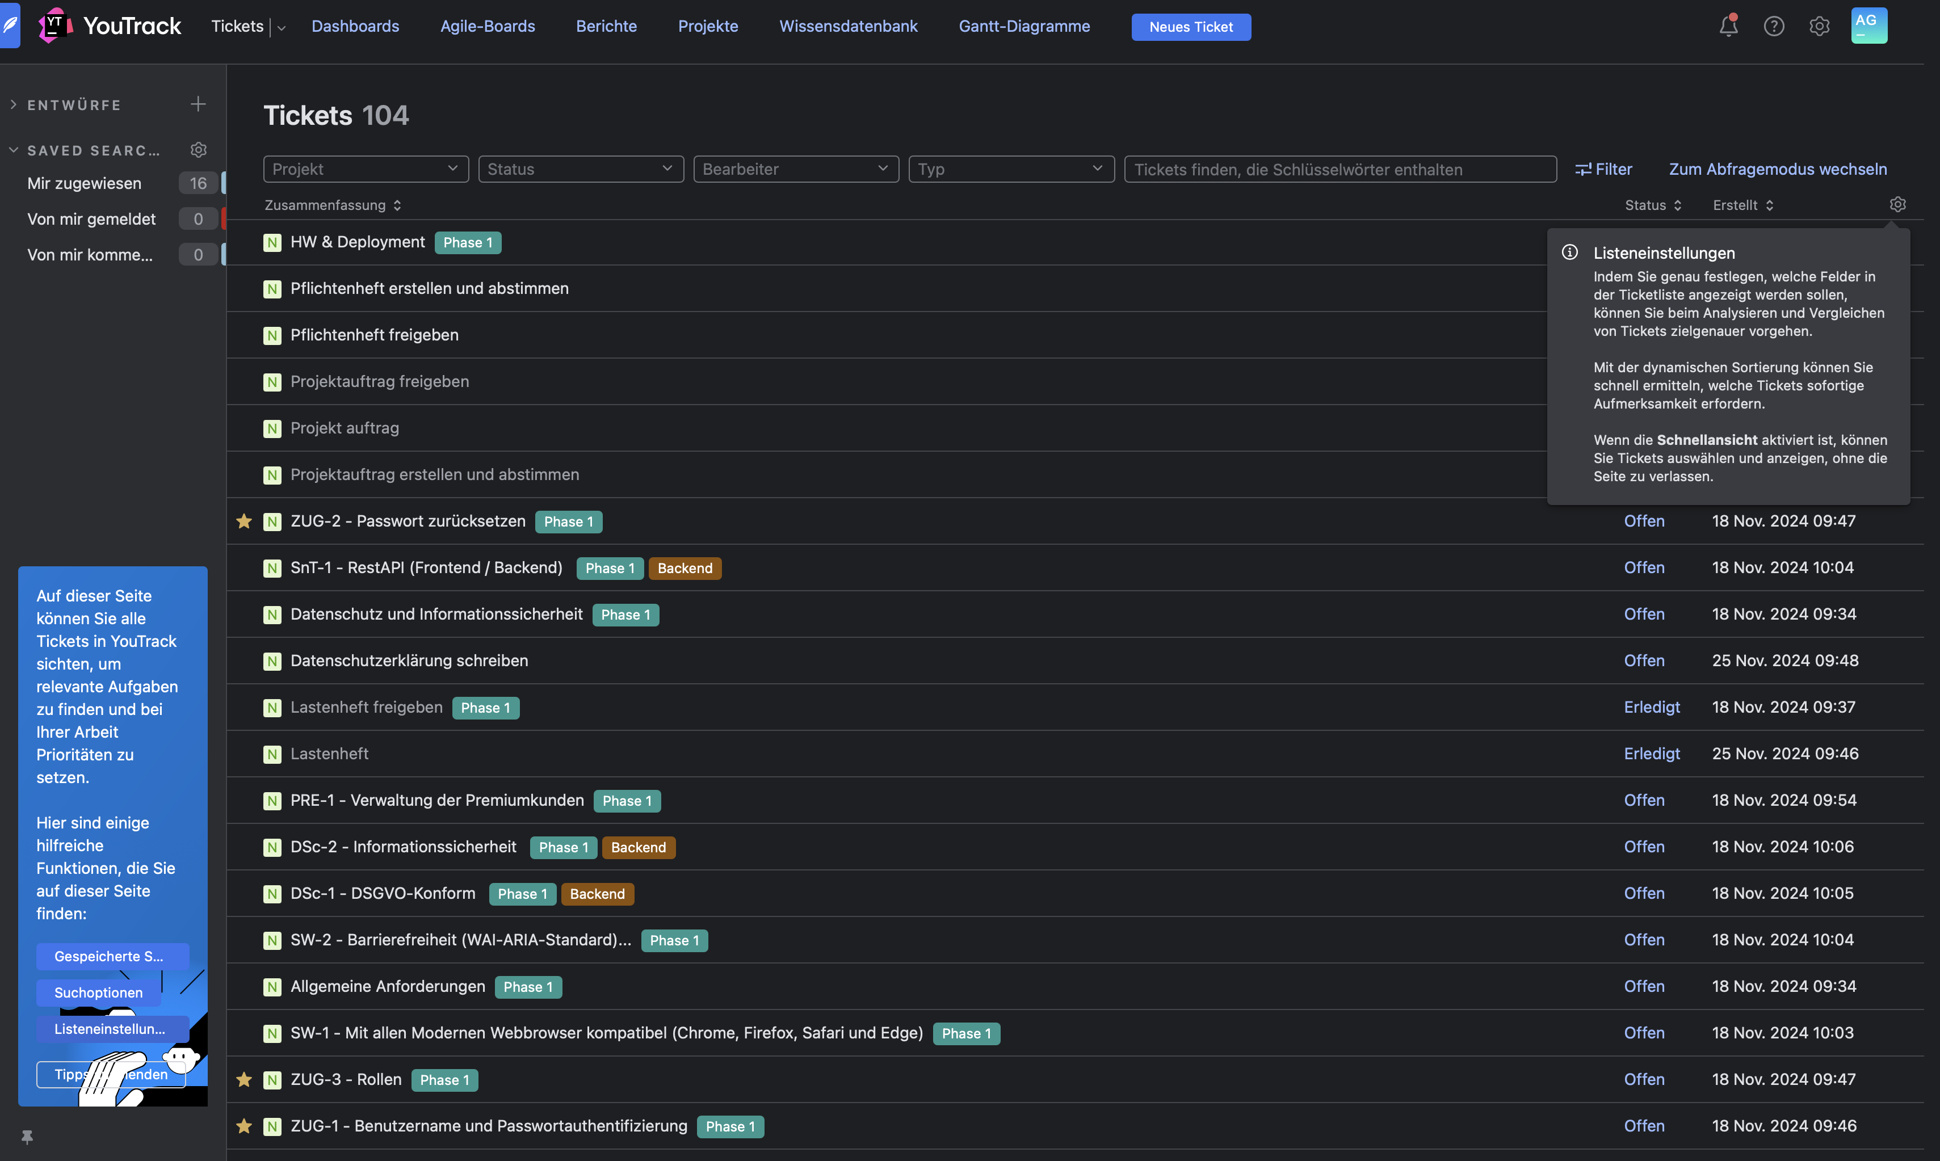Screen dimensions: 1940x1161
Task: Open the Gantt-Diagramme menu item
Action: tap(1023, 26)
